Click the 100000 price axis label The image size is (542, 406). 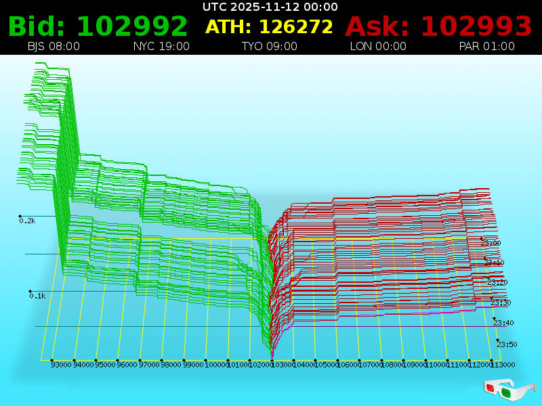click(216, 365)
